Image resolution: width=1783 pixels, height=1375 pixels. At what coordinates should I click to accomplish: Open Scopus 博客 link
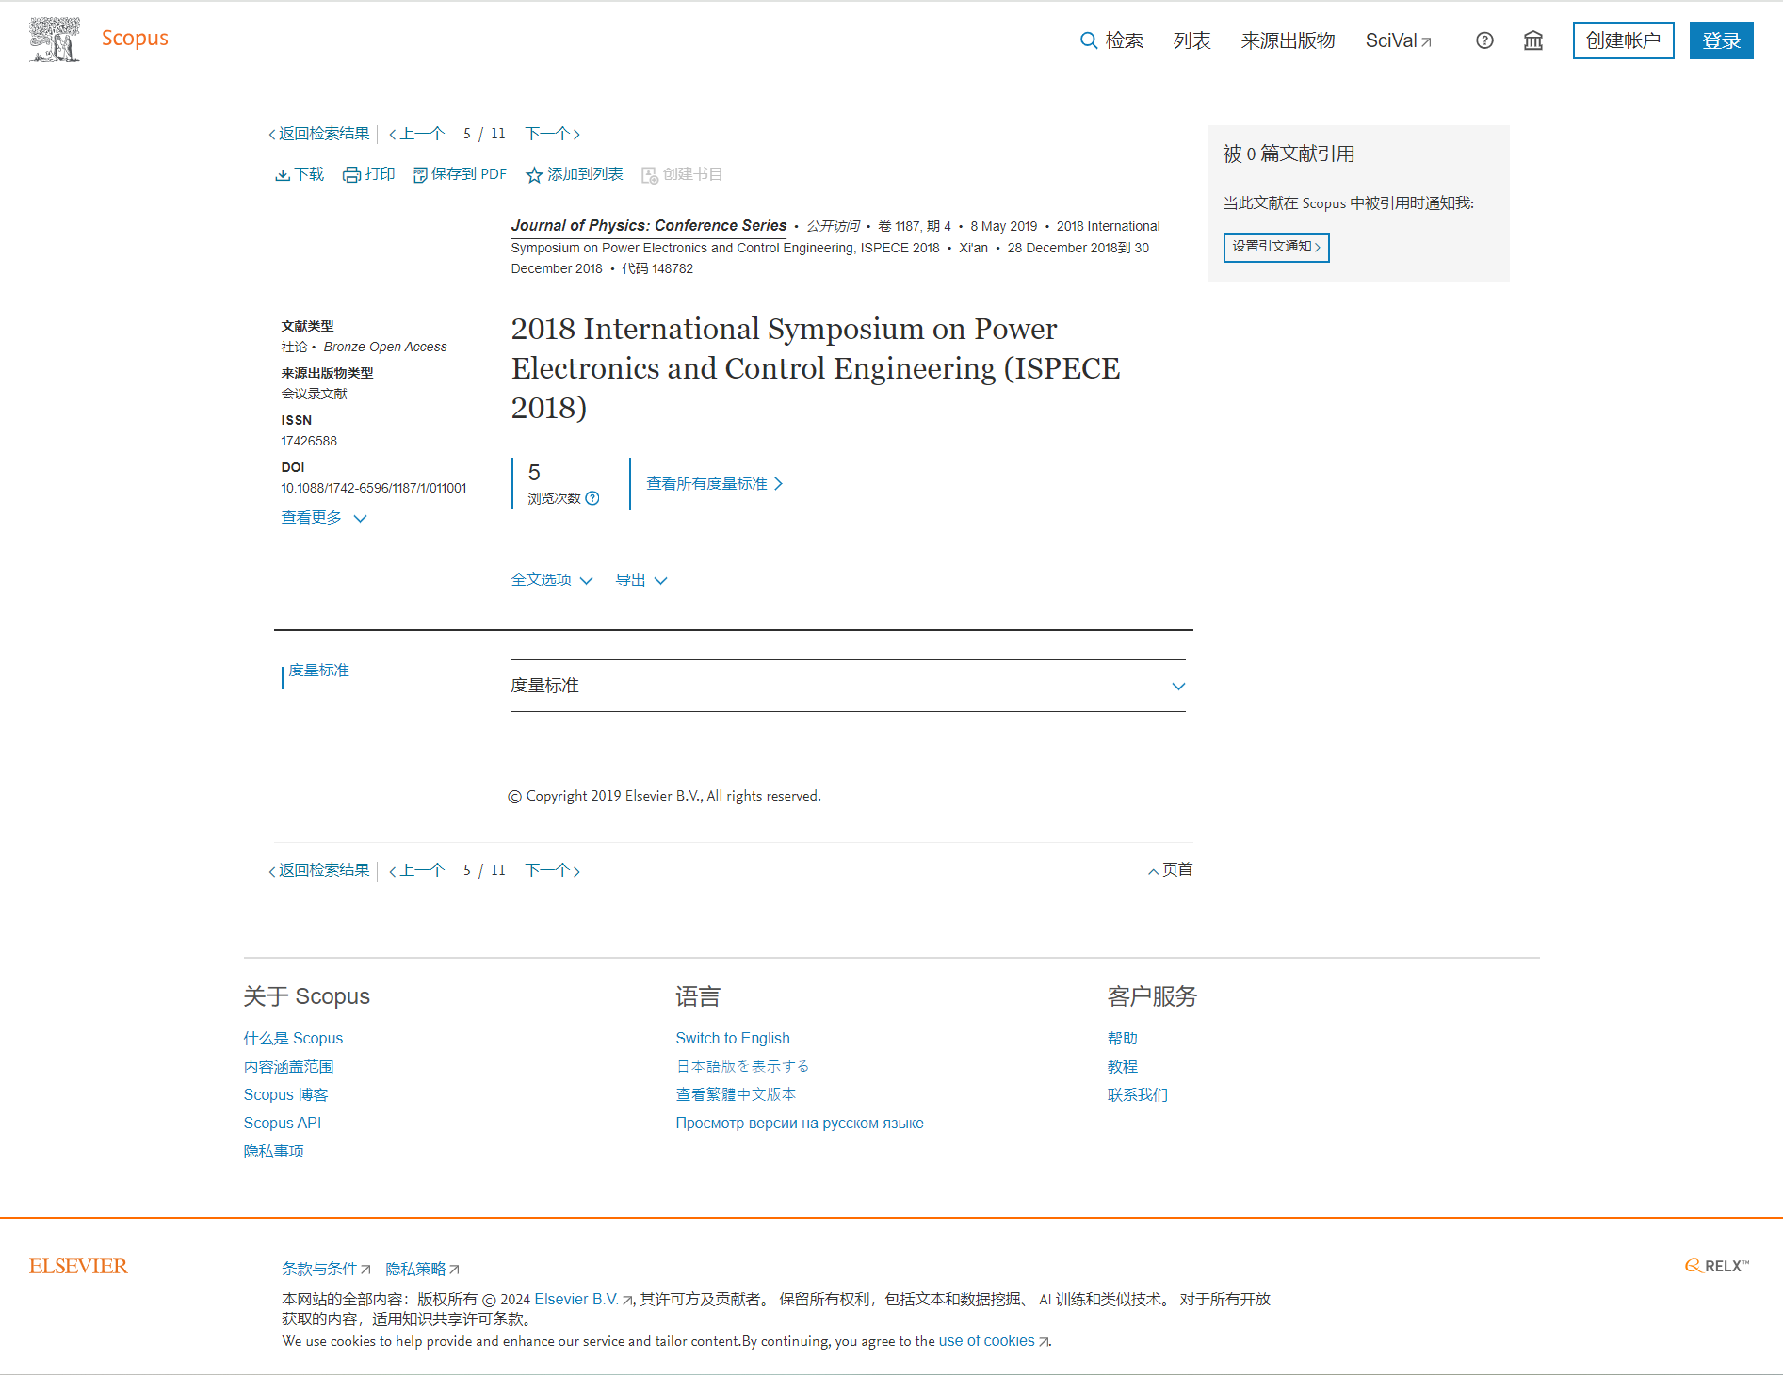pyautogui.click(x=285, y=1094)
